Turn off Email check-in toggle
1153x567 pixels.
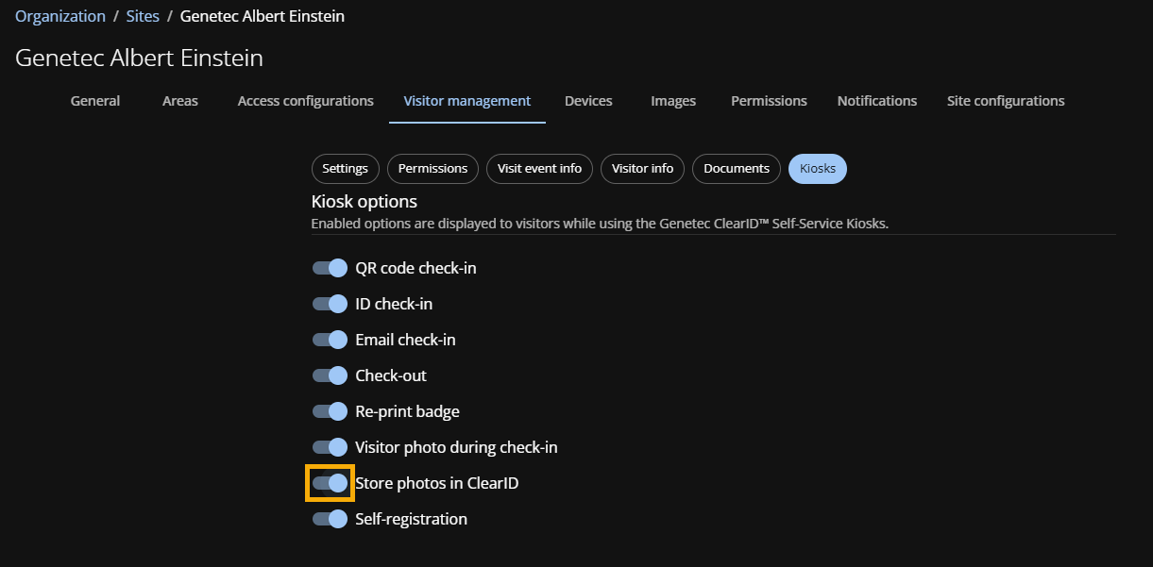click(x=330, y=340)
